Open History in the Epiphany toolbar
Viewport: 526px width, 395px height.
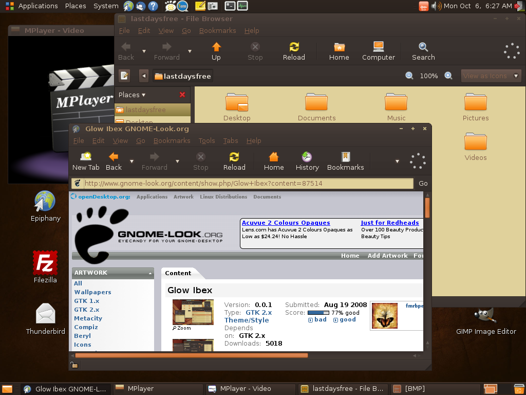click(x=307, y=161)
